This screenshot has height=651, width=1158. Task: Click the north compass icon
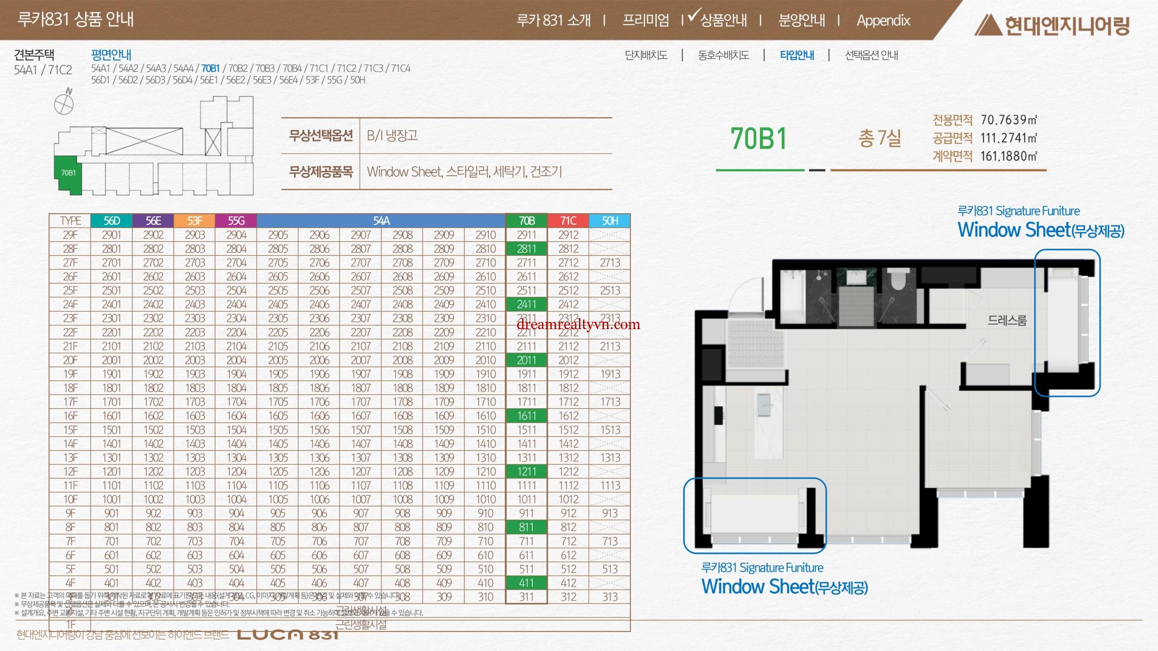point(64,104)
